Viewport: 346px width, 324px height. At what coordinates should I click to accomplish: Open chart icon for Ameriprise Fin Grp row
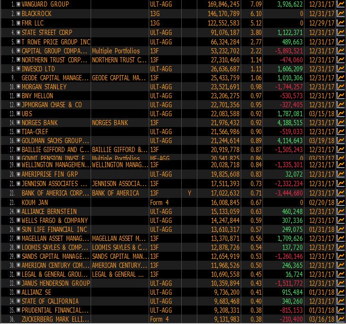pos(341,174)
